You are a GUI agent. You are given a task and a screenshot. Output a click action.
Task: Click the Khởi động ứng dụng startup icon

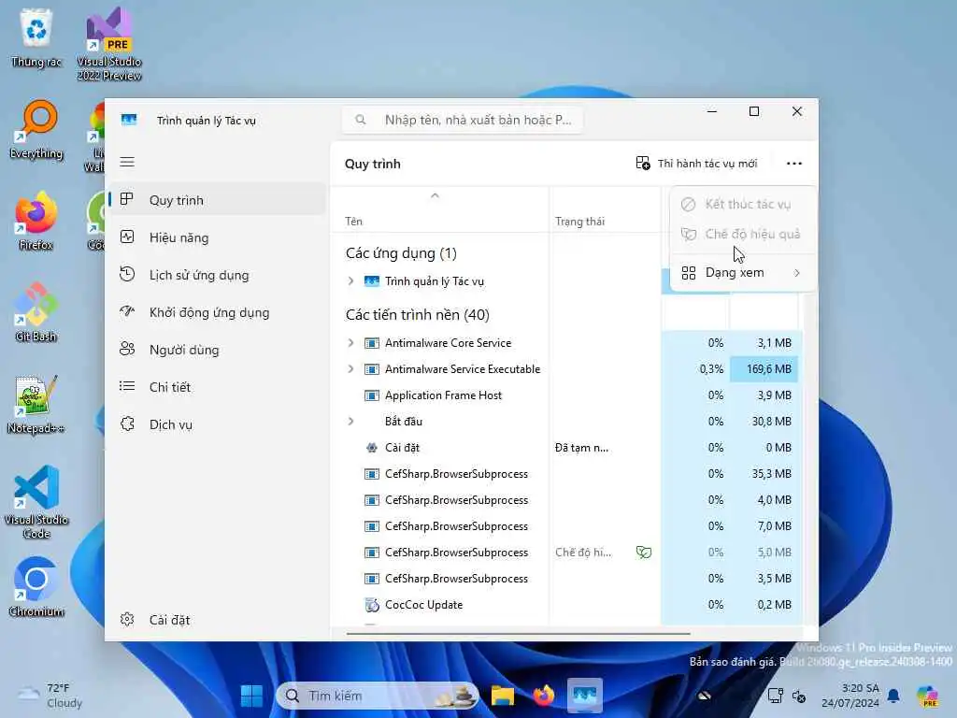click(127, 311)
